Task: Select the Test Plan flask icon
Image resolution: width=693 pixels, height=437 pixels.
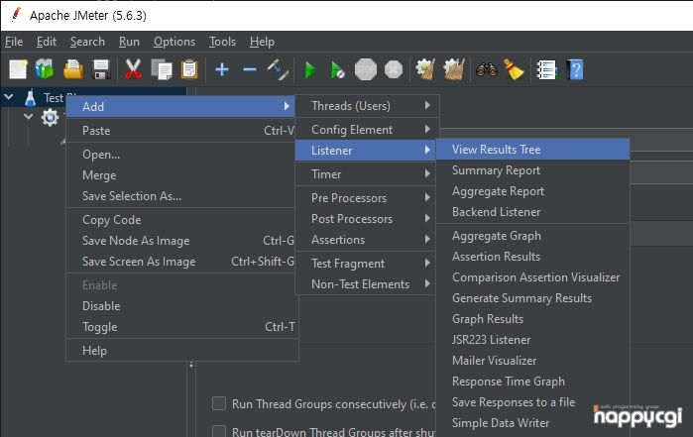Action: pos(30,98)
